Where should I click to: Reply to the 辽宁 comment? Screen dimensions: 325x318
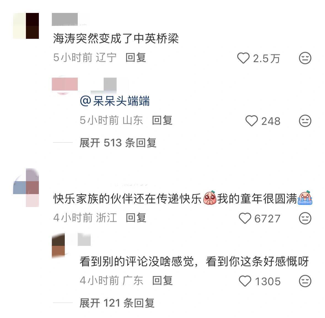point(136,58)
